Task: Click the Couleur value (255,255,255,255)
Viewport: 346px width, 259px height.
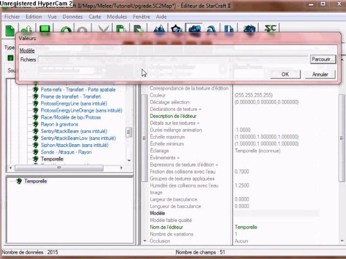Action: [x=253, y=95]
